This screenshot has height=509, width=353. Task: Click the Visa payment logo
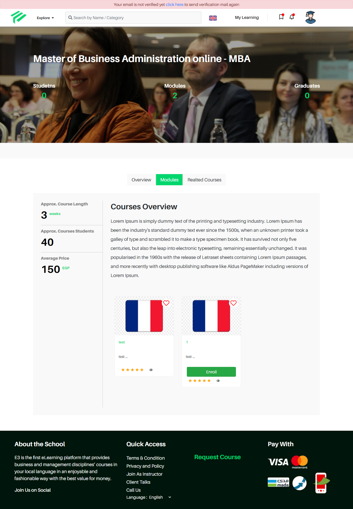pyautogui.click(x=278, y=462)
